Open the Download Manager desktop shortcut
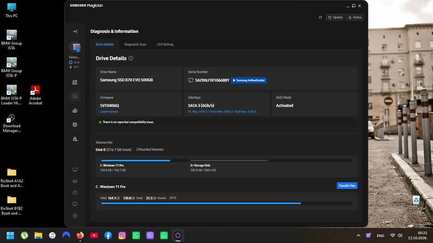 (x=12, y=123)
